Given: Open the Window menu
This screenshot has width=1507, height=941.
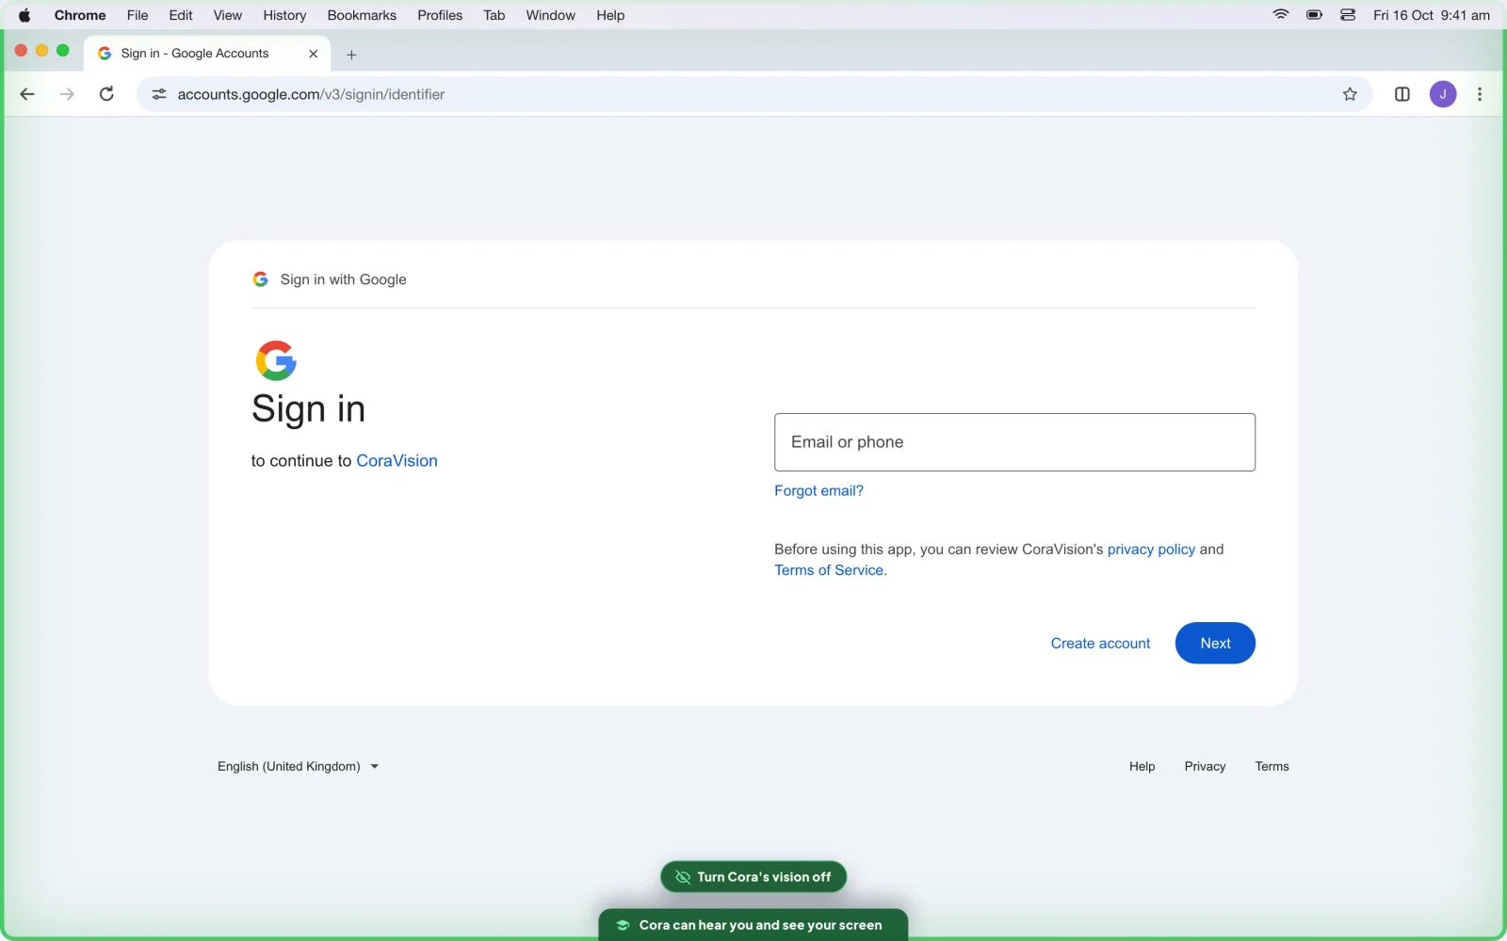Looking at the screenshot, I should pos(550,15).
